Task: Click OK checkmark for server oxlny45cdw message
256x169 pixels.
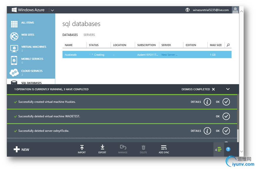Action: pos(226,131)
